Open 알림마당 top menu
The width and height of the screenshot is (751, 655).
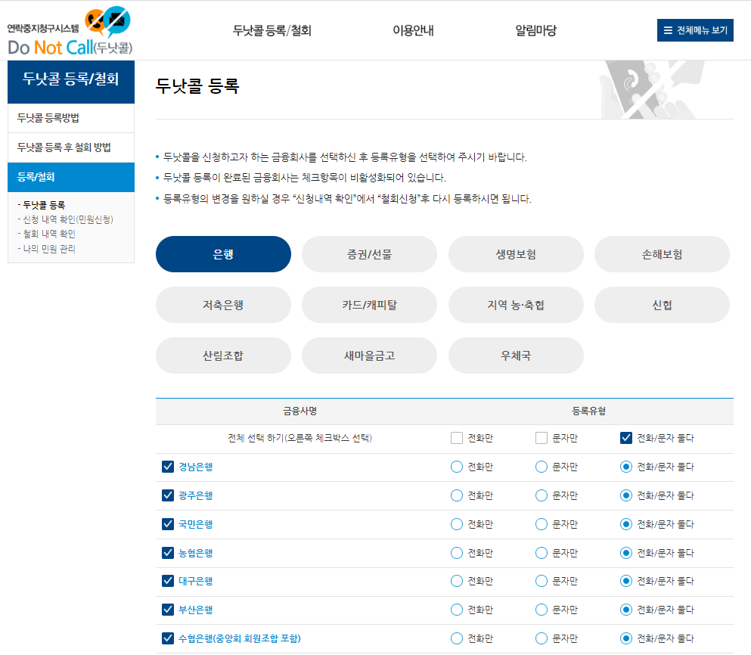pyautogui.click(x=536, y=31)
